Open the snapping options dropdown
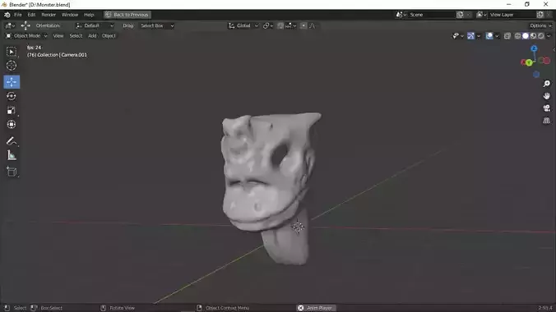Image resolution: width=556 pixels, height=312 pixels. click(x=291, y=25)
